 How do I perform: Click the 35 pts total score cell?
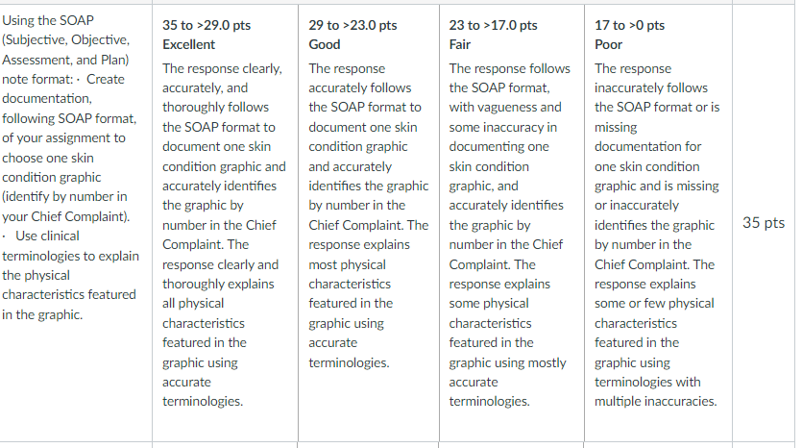coord(764,223)
